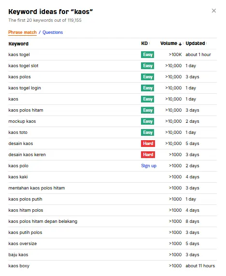Click Easy badge for kaos togel slot
Viewport: 226px width, 276px height.
147,66
